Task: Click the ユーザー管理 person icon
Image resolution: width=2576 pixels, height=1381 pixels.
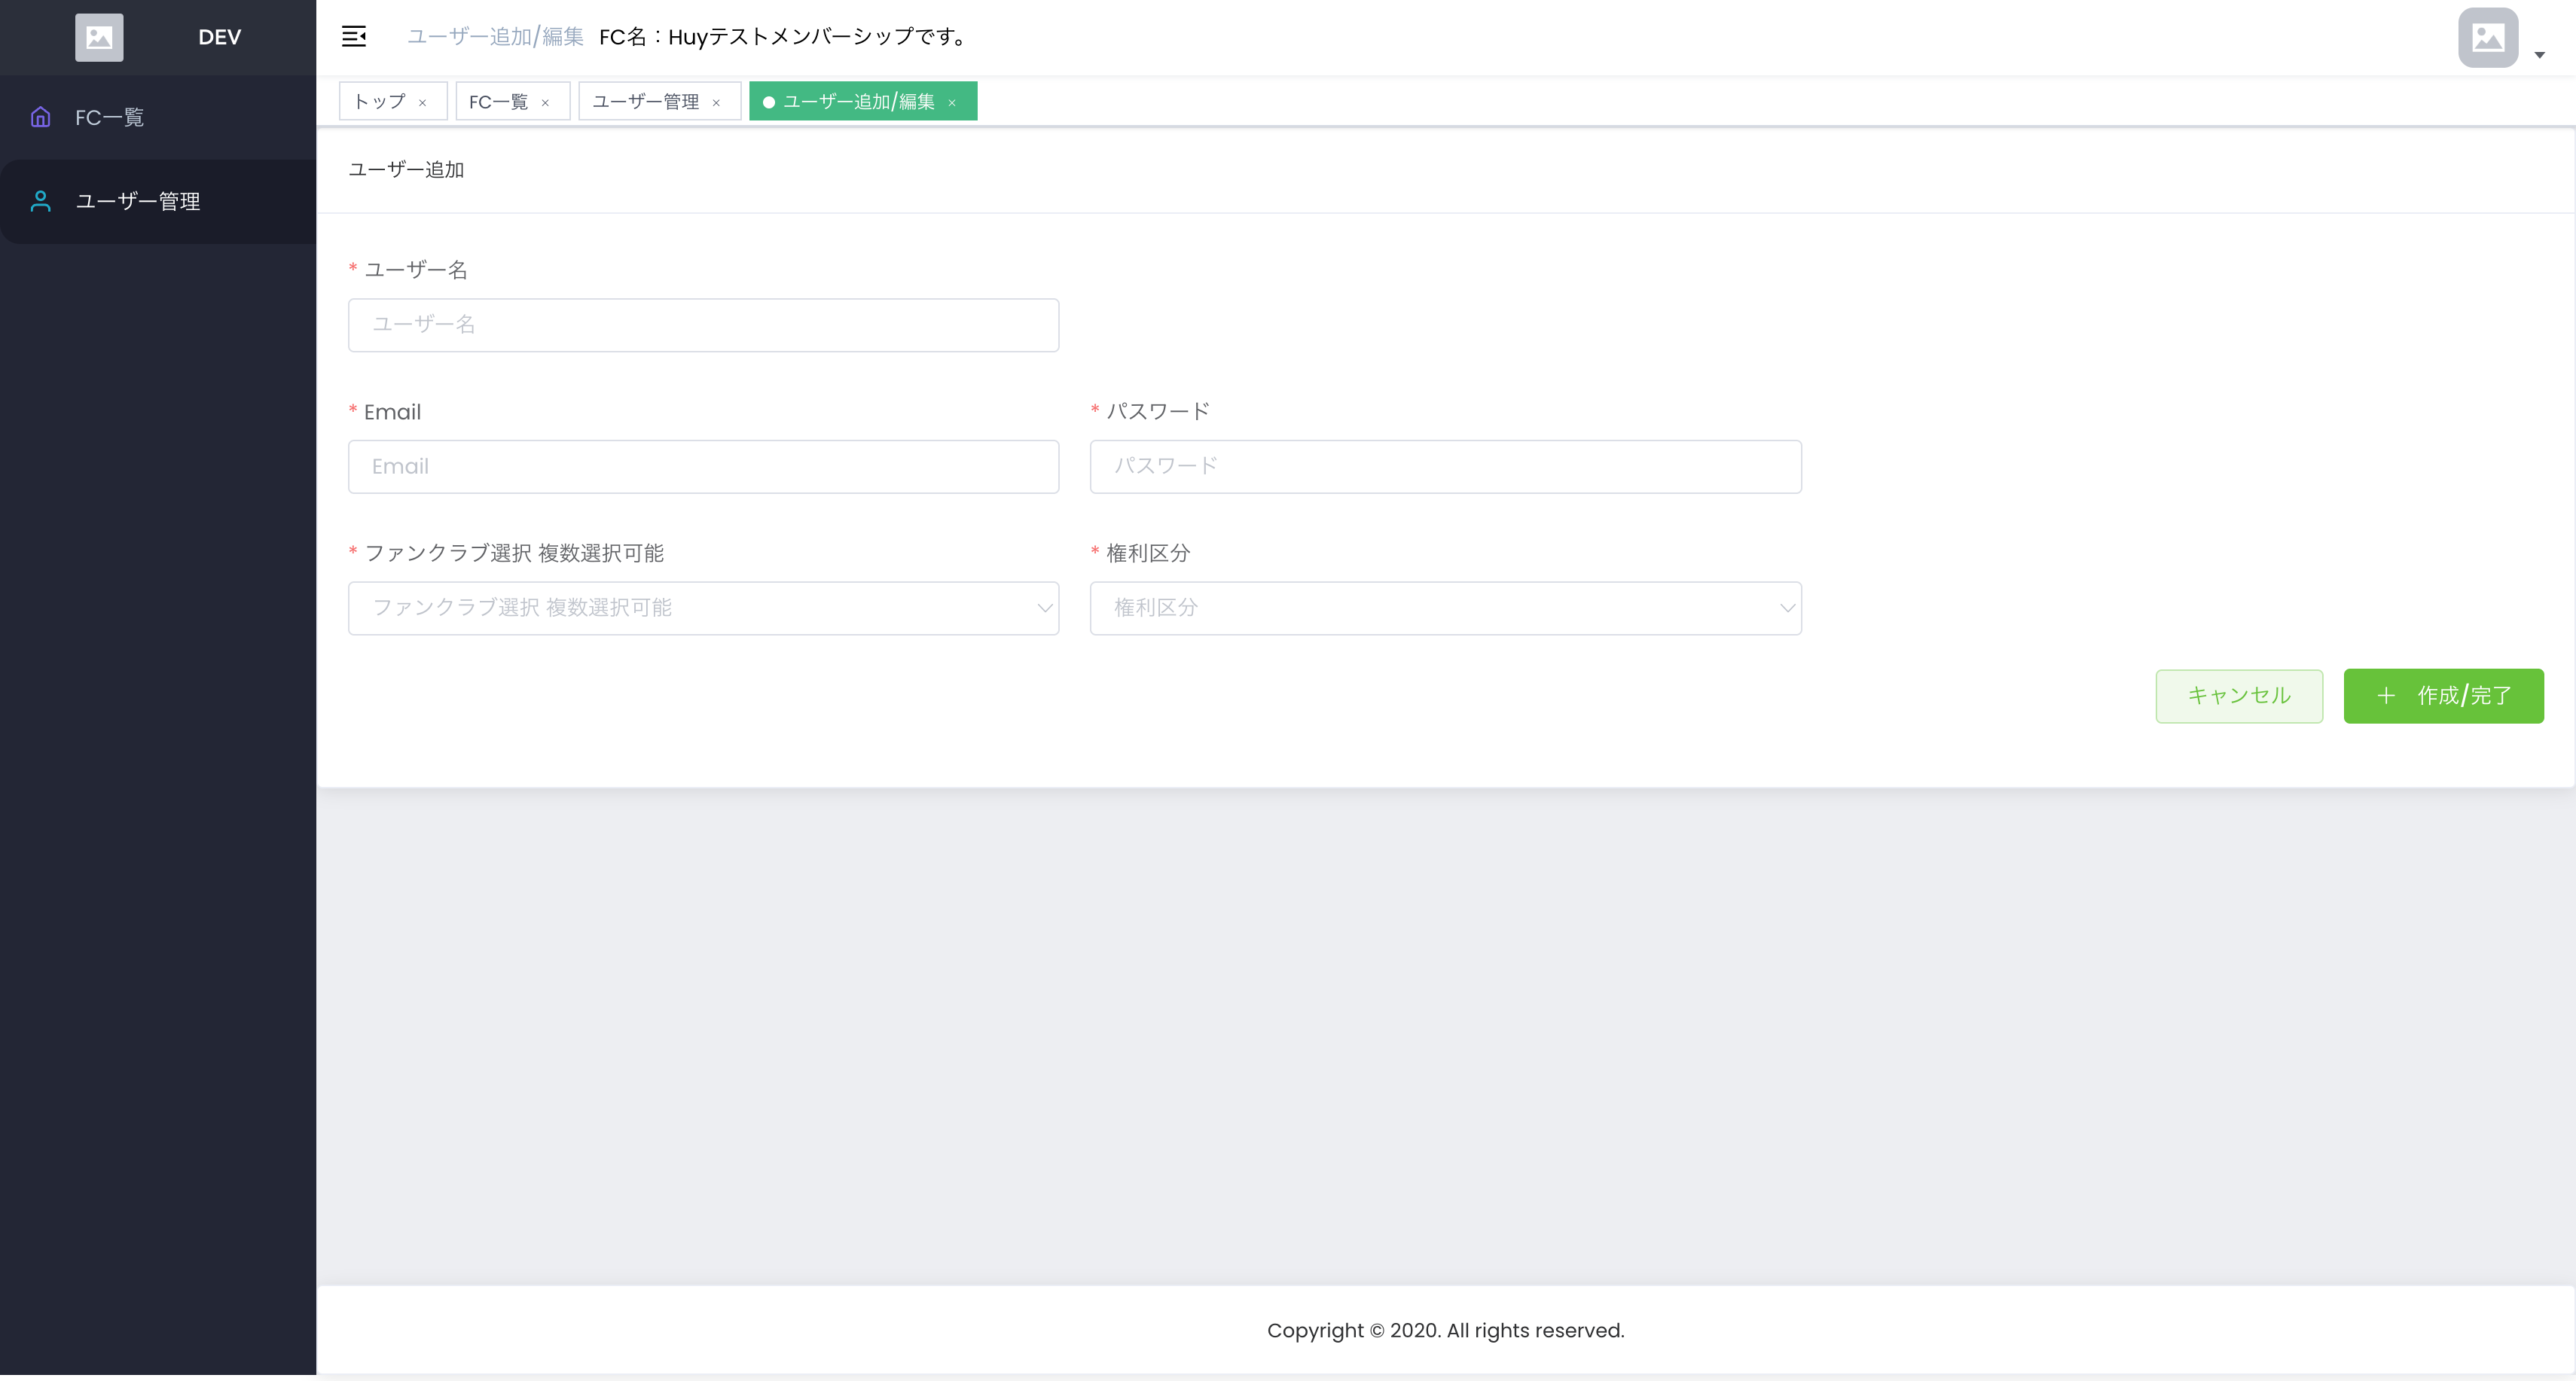Action: click(40, 201)
